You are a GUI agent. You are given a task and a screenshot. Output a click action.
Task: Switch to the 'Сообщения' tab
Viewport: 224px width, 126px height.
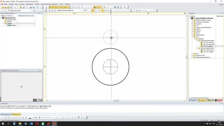click(6, 114)
